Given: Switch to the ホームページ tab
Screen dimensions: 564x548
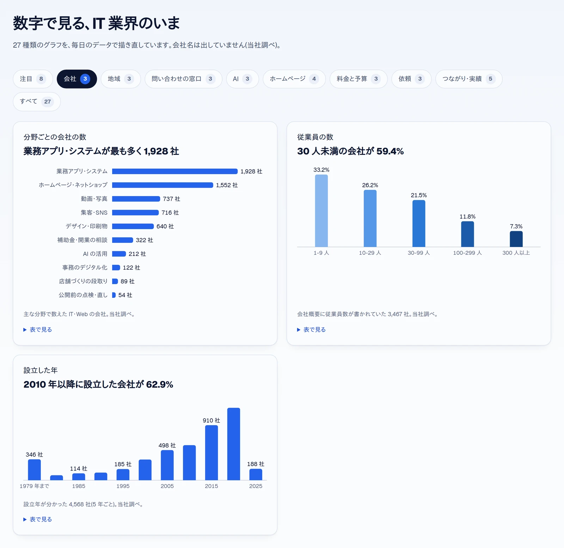Looking at the screenshot, I should pos(294,79).
